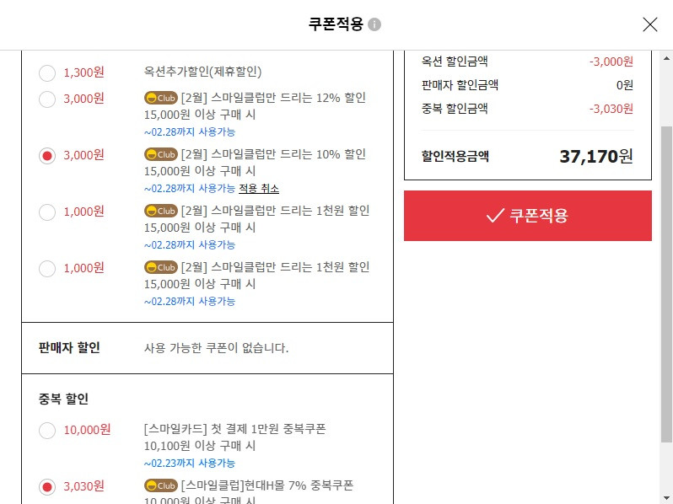Screen dimensions: 673x504
Task: Click Club badge on 12% 할인 coupon
Action: coord(161,98)
